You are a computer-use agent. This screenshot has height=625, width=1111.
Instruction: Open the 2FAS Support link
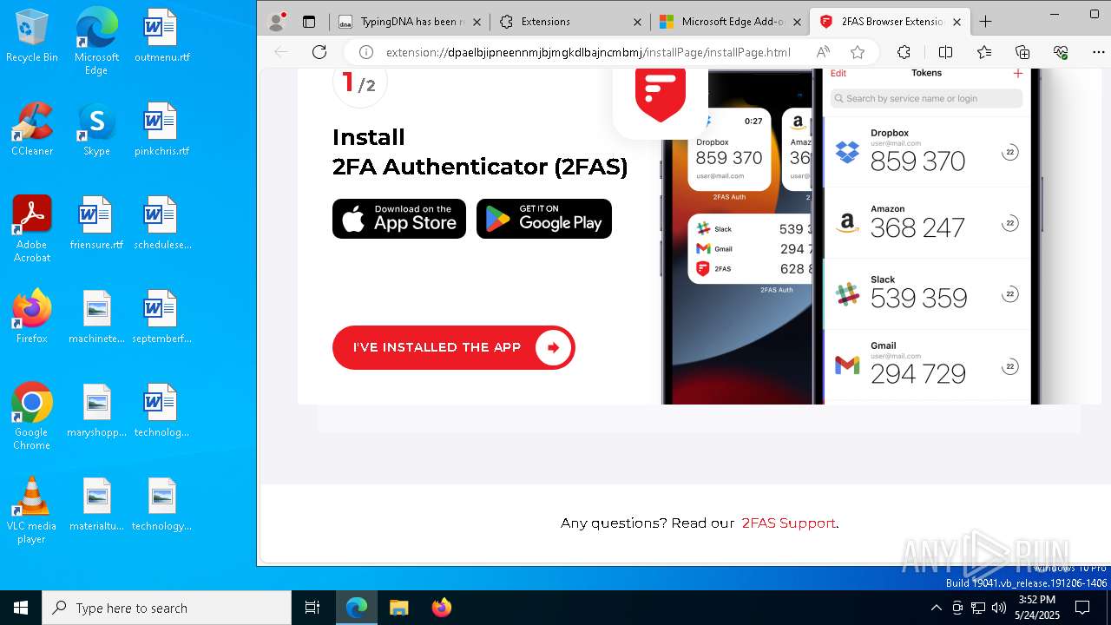(x=788, y=523)
